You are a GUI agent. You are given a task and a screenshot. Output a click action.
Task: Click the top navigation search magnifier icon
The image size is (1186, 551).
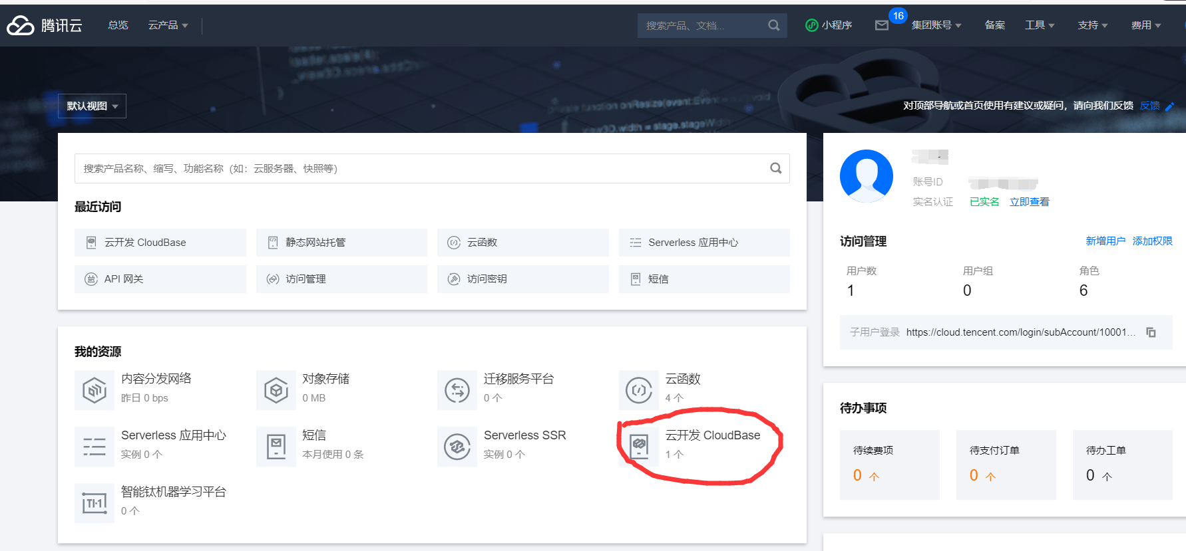pyautogui.click(x=773, y=25)
